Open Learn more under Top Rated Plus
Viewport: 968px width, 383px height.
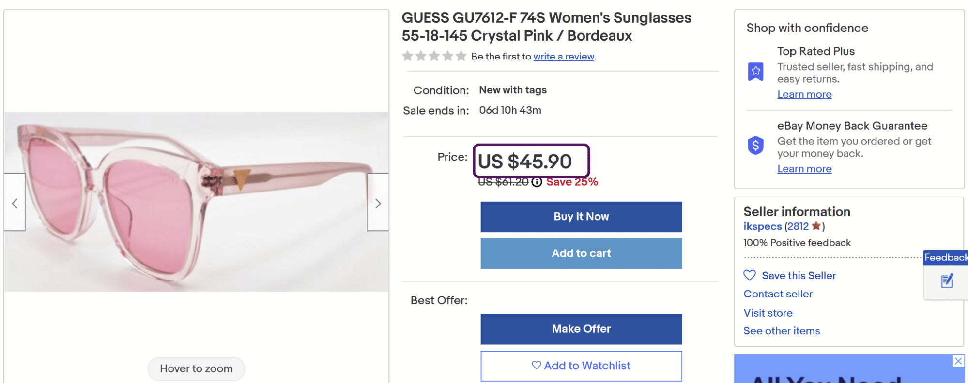pos(804,94)
